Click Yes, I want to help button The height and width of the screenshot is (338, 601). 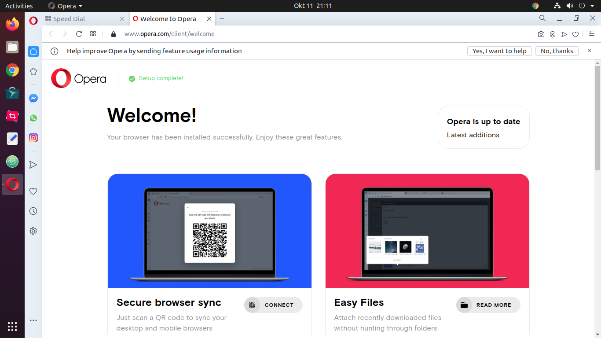[499, 51]
